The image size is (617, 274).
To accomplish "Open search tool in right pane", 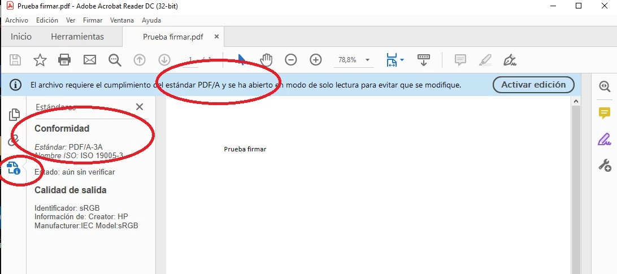I will [605, 86].
